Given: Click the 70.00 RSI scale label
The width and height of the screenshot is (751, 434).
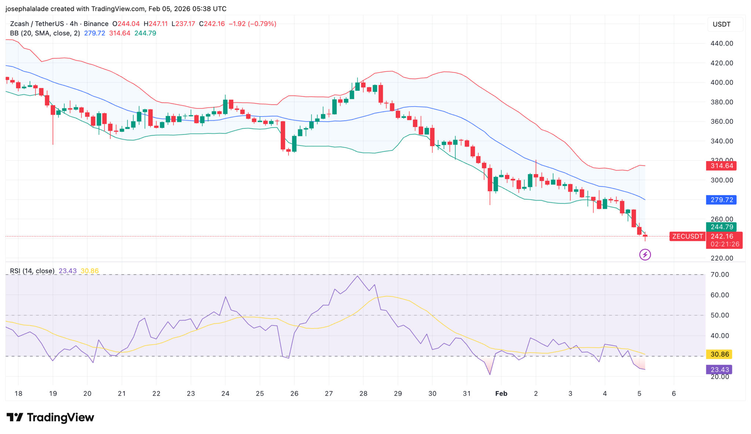Looking at the screenshot, I should (x=719, y=275).
